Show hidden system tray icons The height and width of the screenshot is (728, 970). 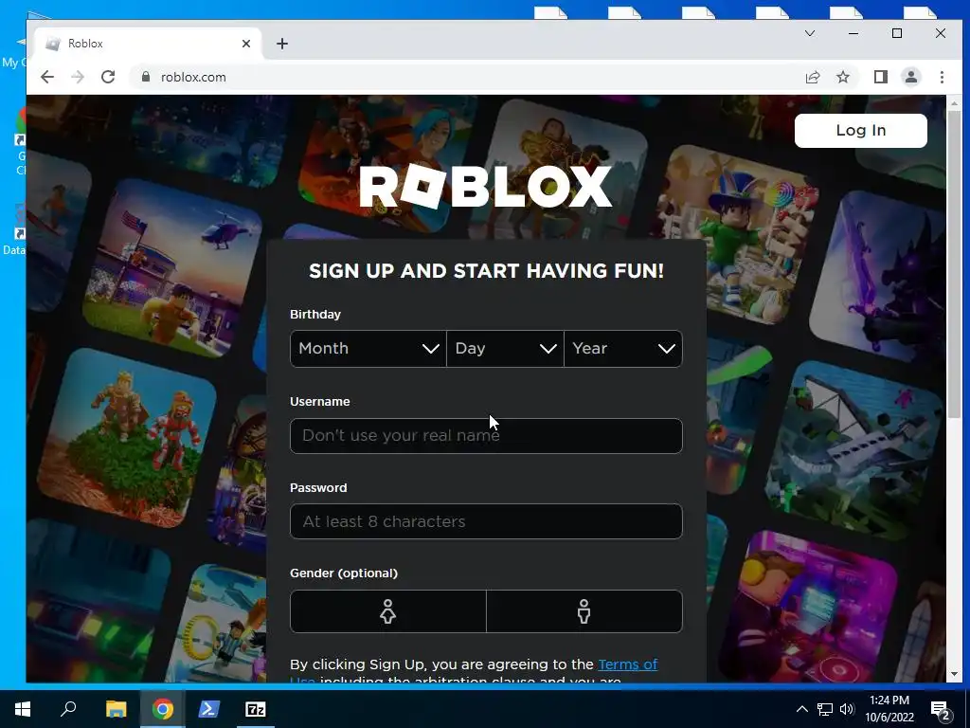click(x=801, y=709)
